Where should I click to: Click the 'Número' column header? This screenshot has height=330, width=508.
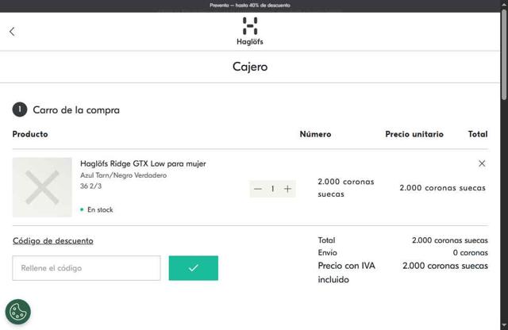(x=315, y=134)
